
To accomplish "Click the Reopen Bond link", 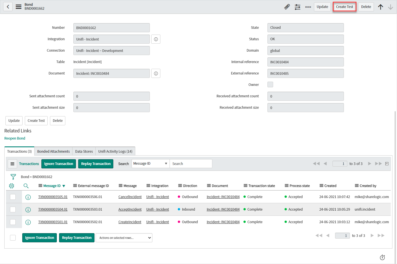I will 15,138.
